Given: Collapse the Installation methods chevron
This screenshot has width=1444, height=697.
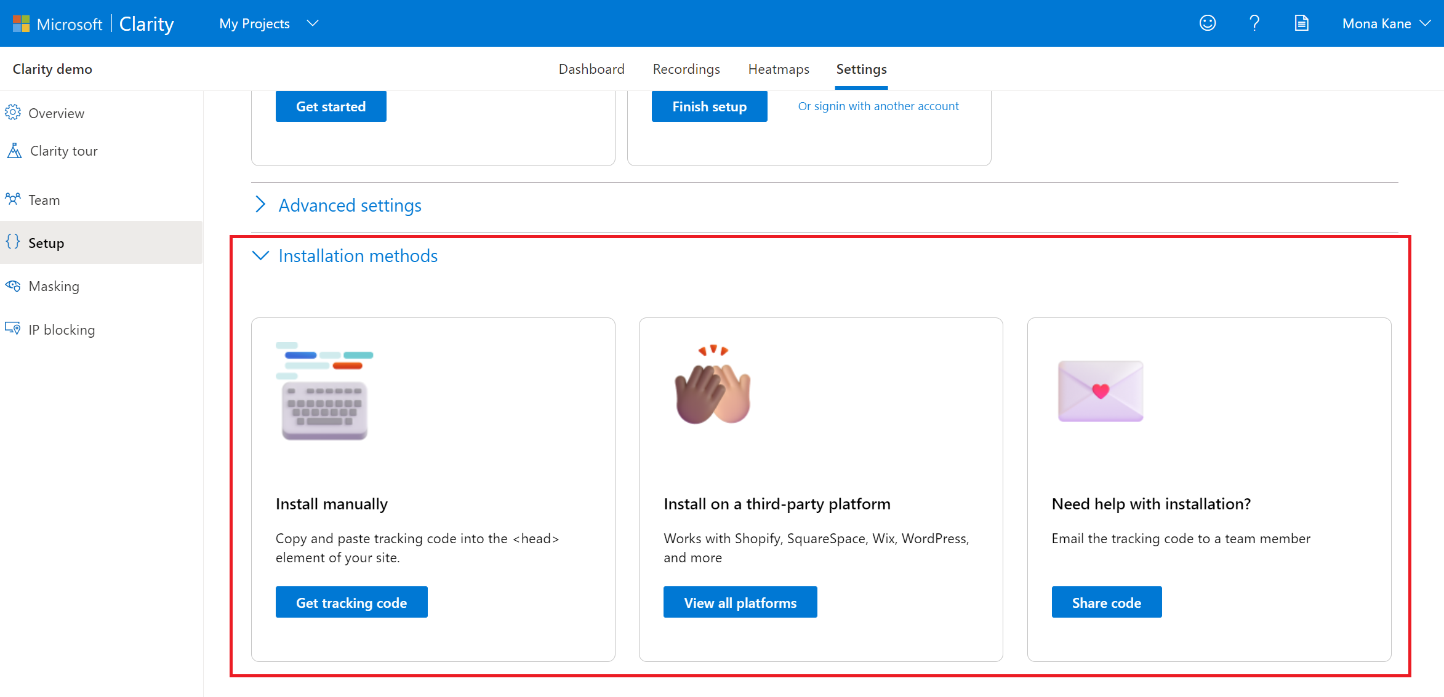Looking at the screenshot, I should point(261,255).
